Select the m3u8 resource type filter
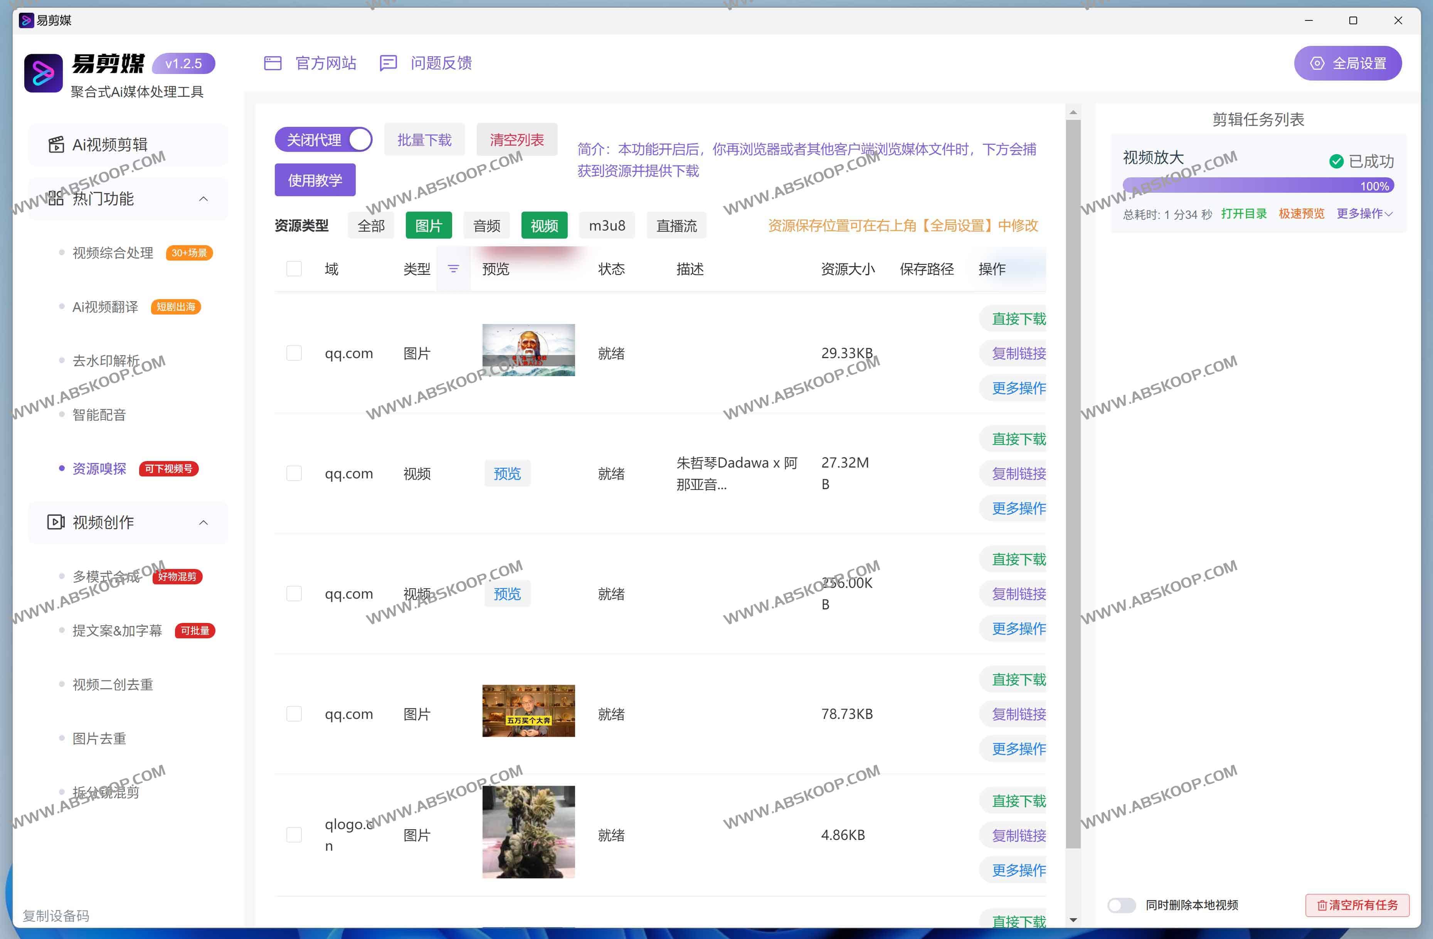 606,225
